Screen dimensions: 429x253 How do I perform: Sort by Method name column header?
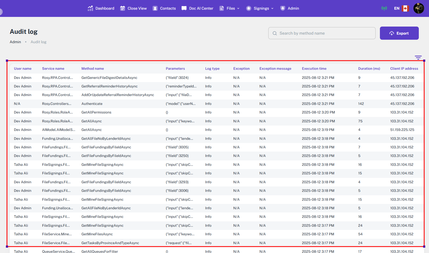coord(93,69)
